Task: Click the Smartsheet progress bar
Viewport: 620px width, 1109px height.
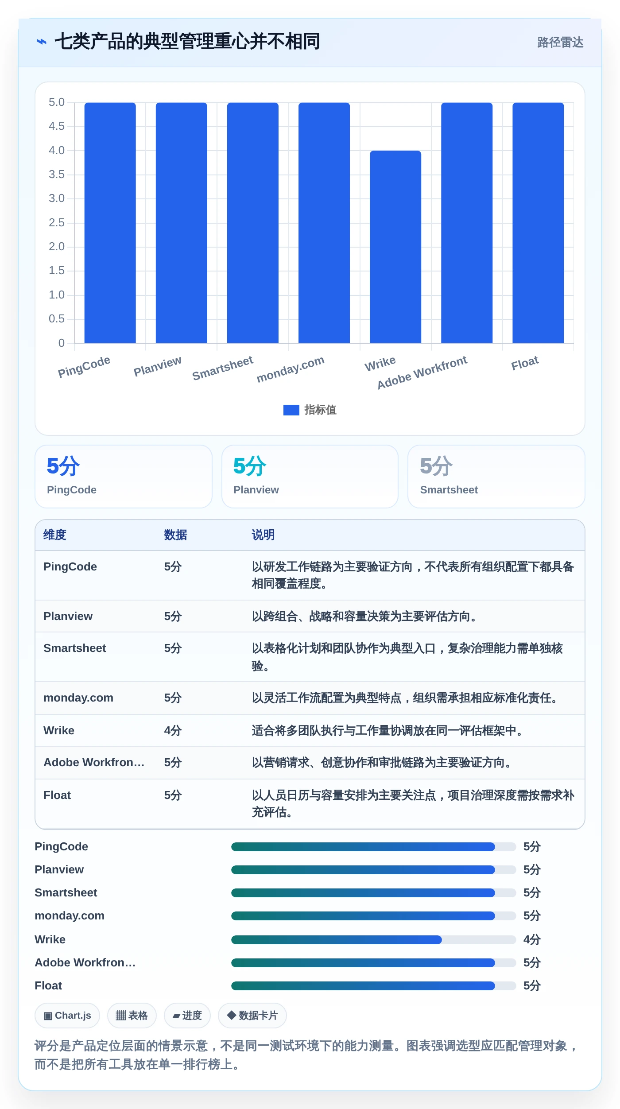Action: coord(374,893)
